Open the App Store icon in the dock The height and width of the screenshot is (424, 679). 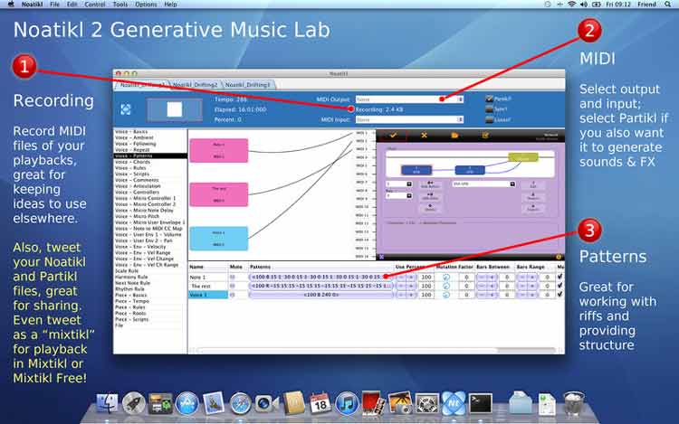187,404
